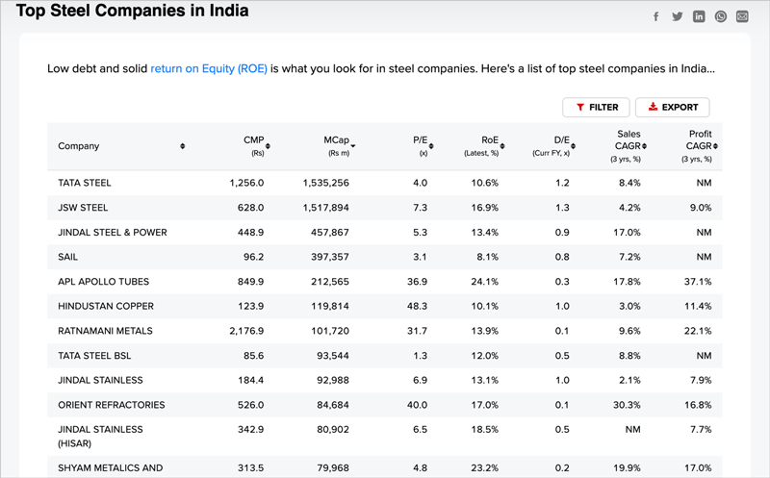Screen dimensions: 770x478
Task: Sort table by Company column arrows
Action: point(182,146)
